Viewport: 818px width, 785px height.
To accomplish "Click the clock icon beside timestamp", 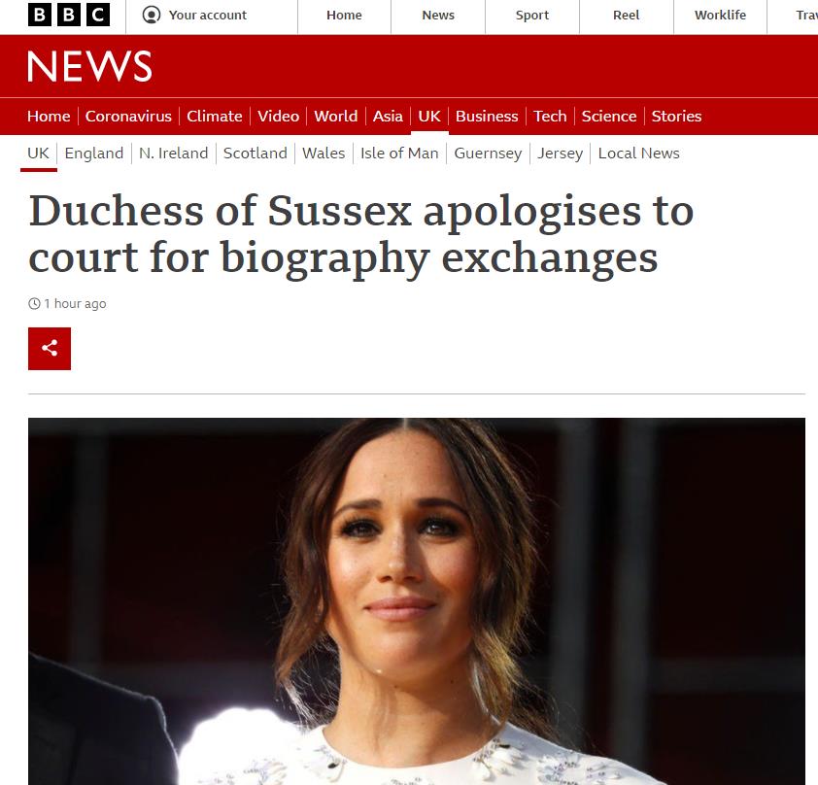I will [x=34, y=303].
